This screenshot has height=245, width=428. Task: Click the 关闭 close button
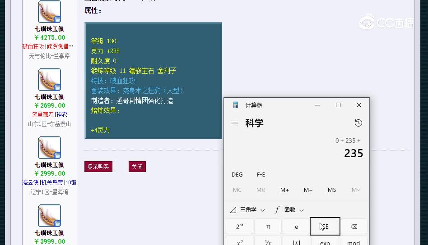pyautogui.click(x=137, y=167)
